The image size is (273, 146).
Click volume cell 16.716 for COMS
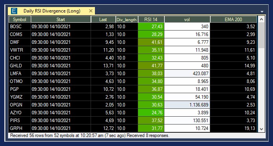tap(187, 34)
